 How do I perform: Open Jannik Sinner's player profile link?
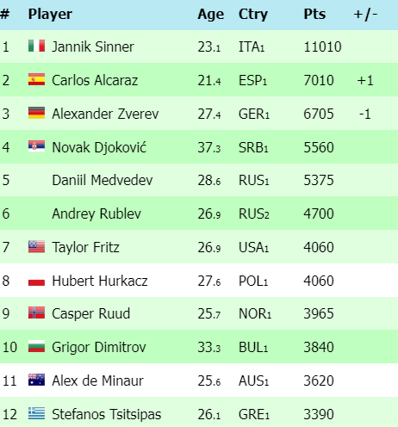pyautogui.click(x=93, y=46)
